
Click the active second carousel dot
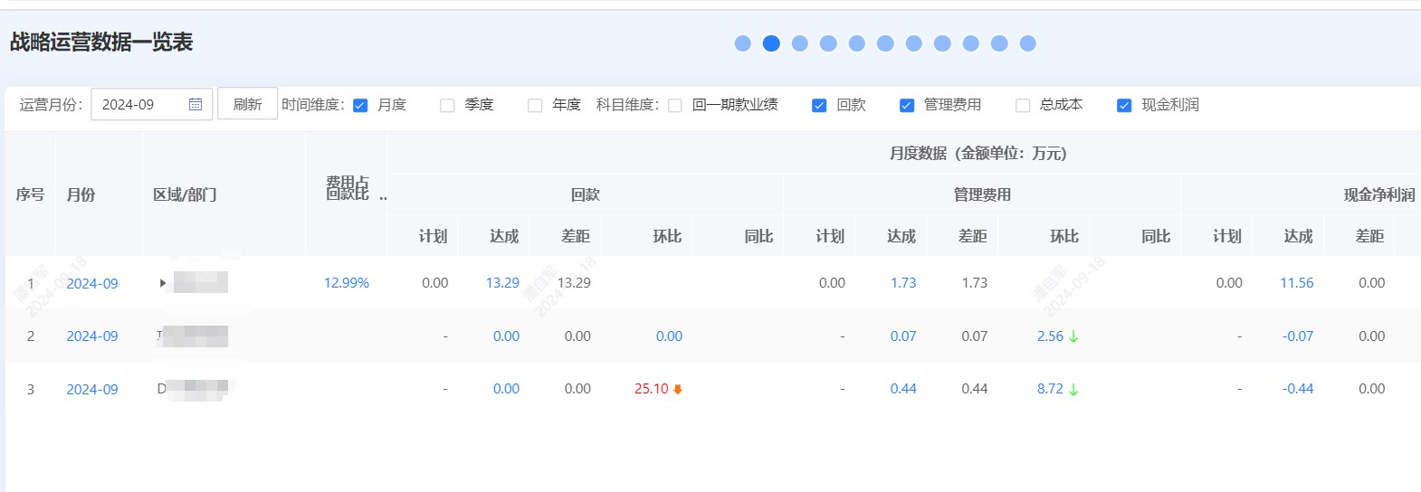tap(771, 43)
